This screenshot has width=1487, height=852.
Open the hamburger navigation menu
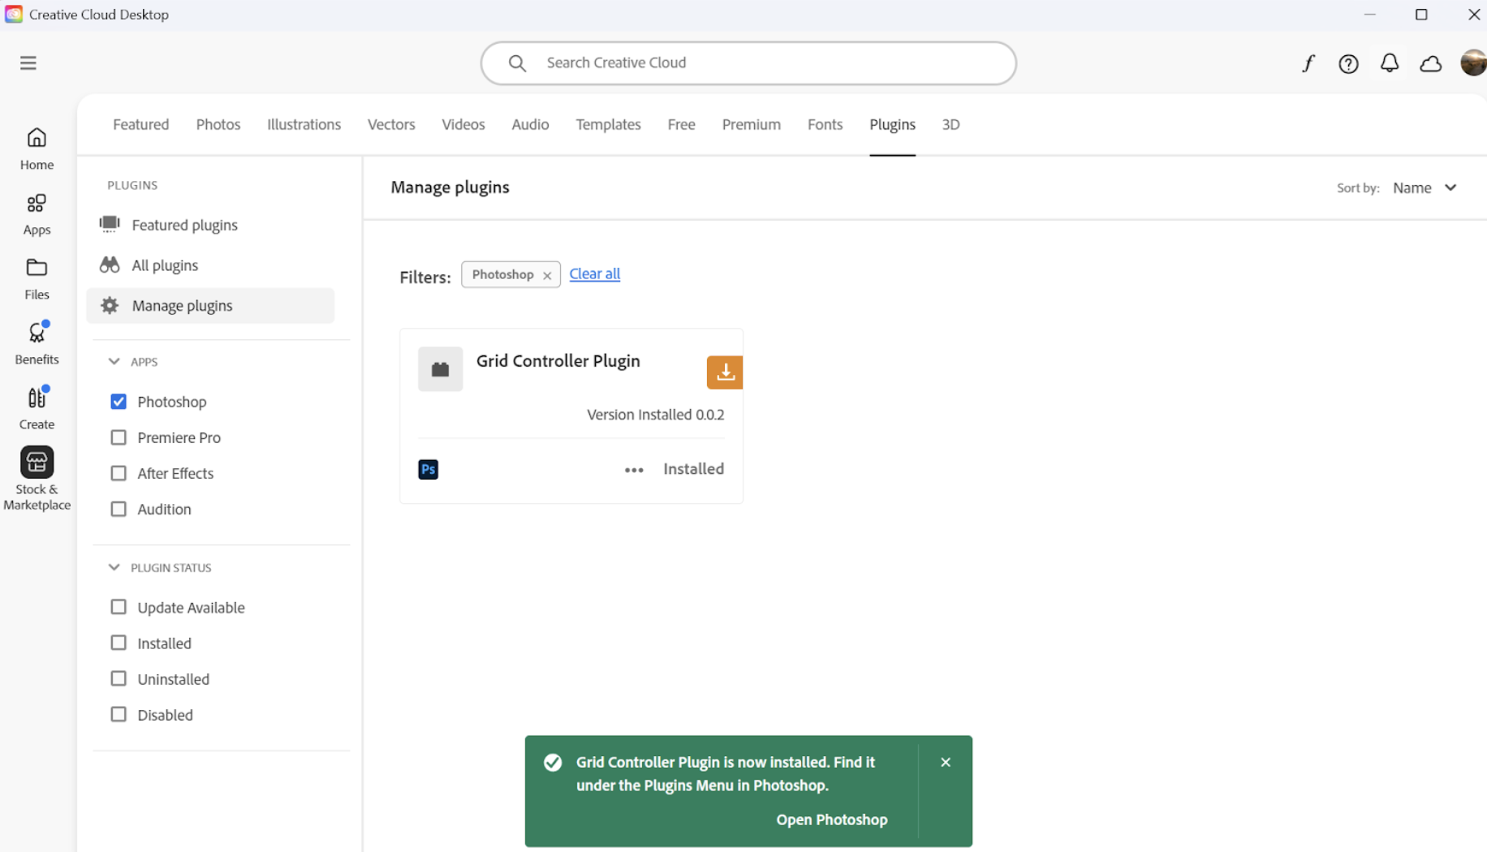[28, 63]
